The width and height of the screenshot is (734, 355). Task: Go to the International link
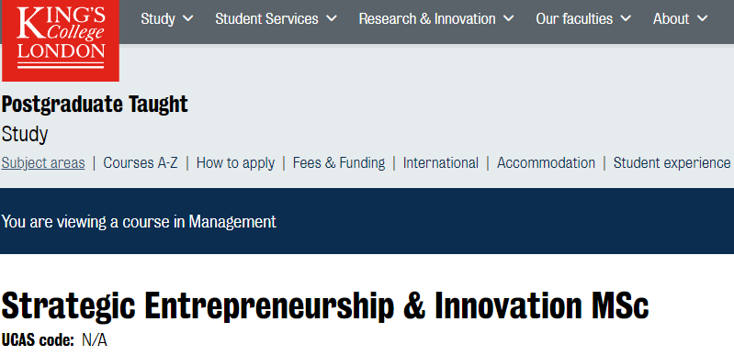441,162
